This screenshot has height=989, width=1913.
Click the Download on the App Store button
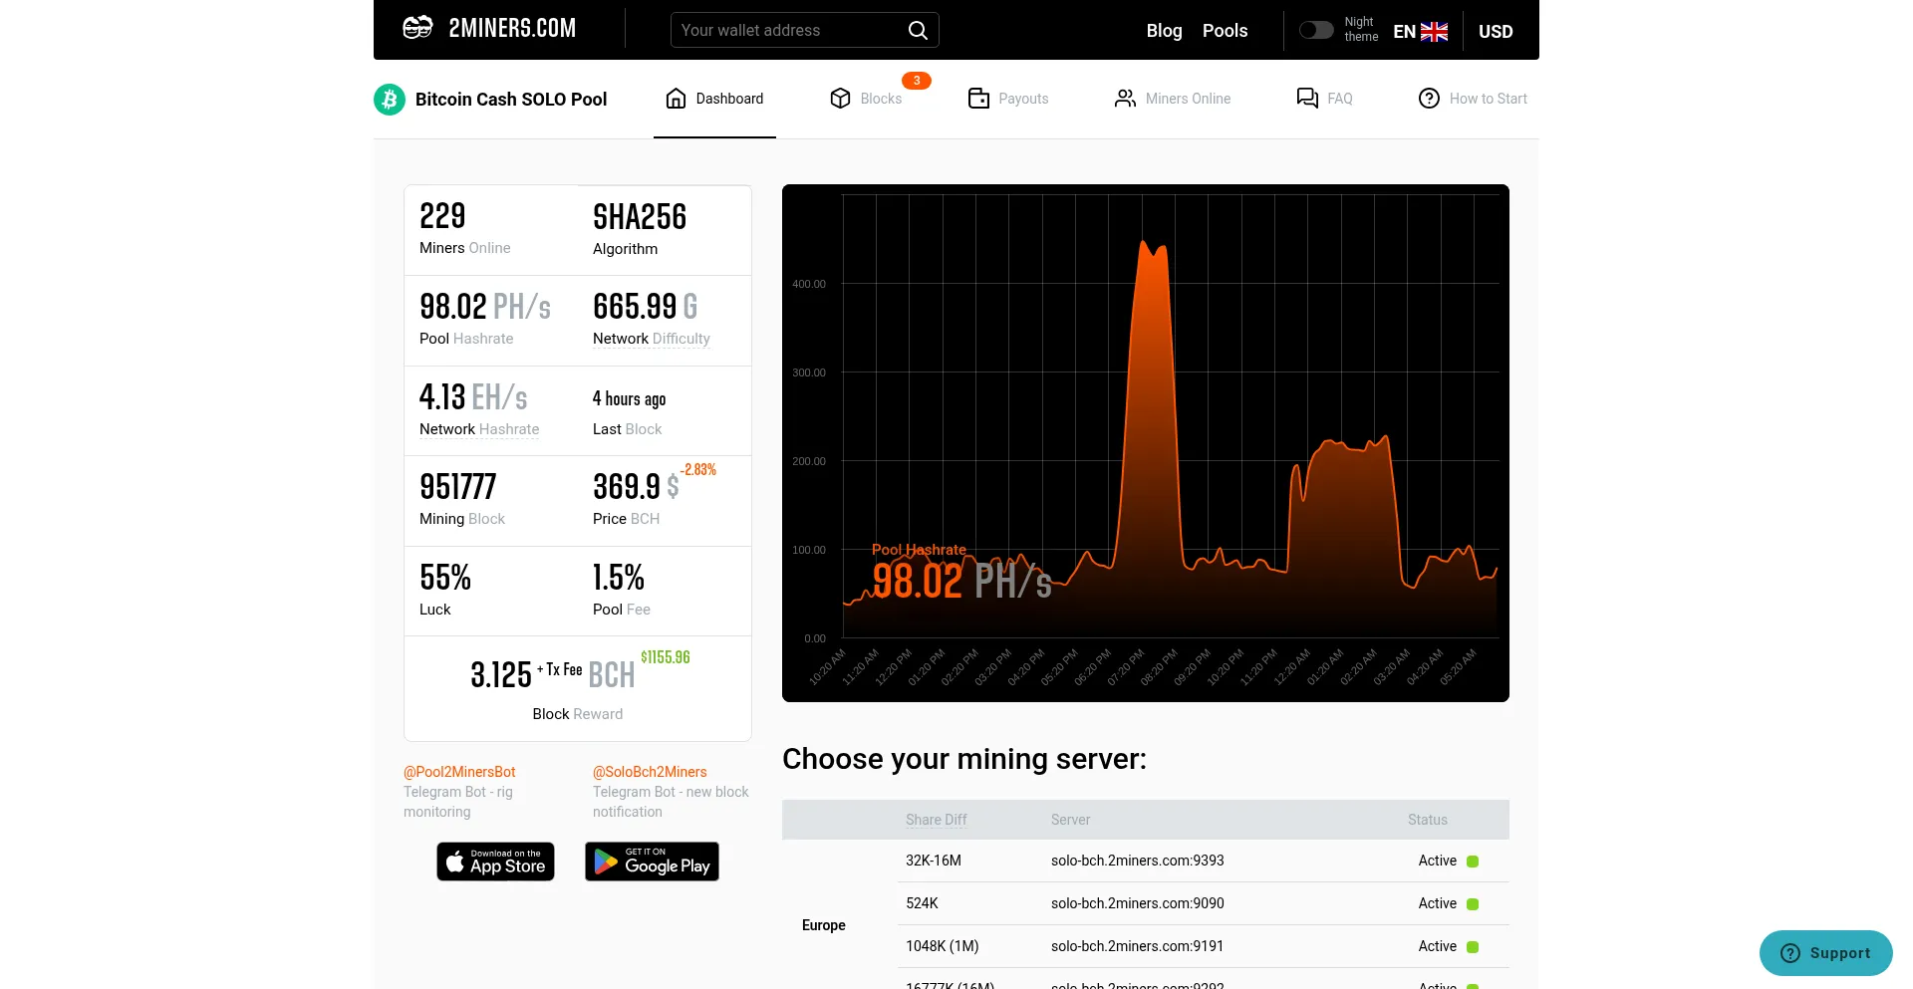tap(495, 862)
